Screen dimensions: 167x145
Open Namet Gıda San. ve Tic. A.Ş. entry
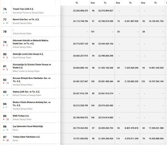click(x=26, y=20)
